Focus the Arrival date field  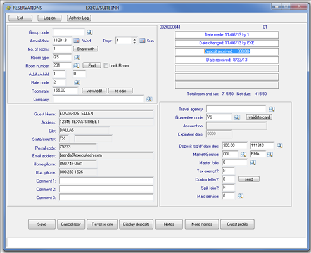[62, 41]
